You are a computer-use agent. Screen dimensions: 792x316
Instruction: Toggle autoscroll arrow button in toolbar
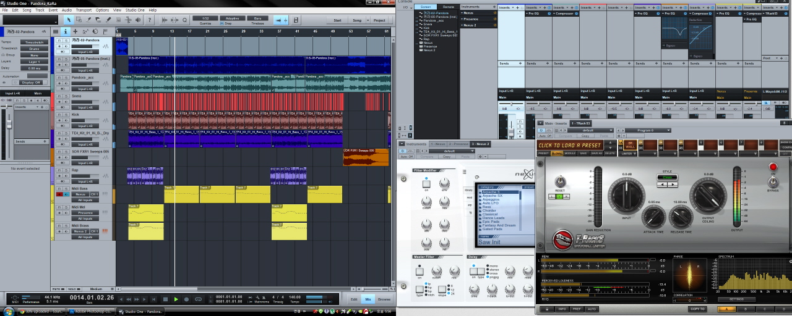click(278, 20)
